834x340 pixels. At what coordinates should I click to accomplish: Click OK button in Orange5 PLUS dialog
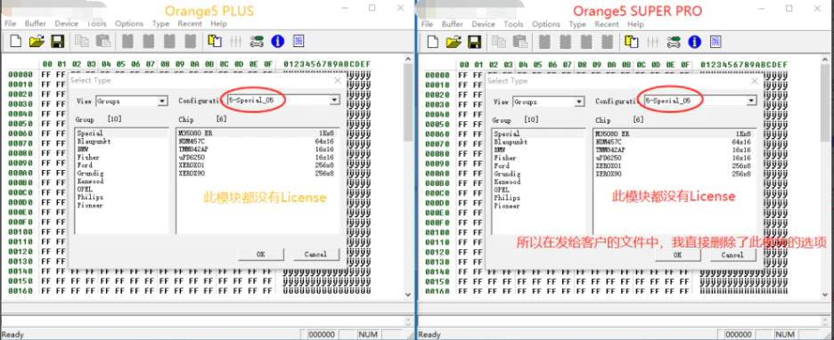pos(260,254)
